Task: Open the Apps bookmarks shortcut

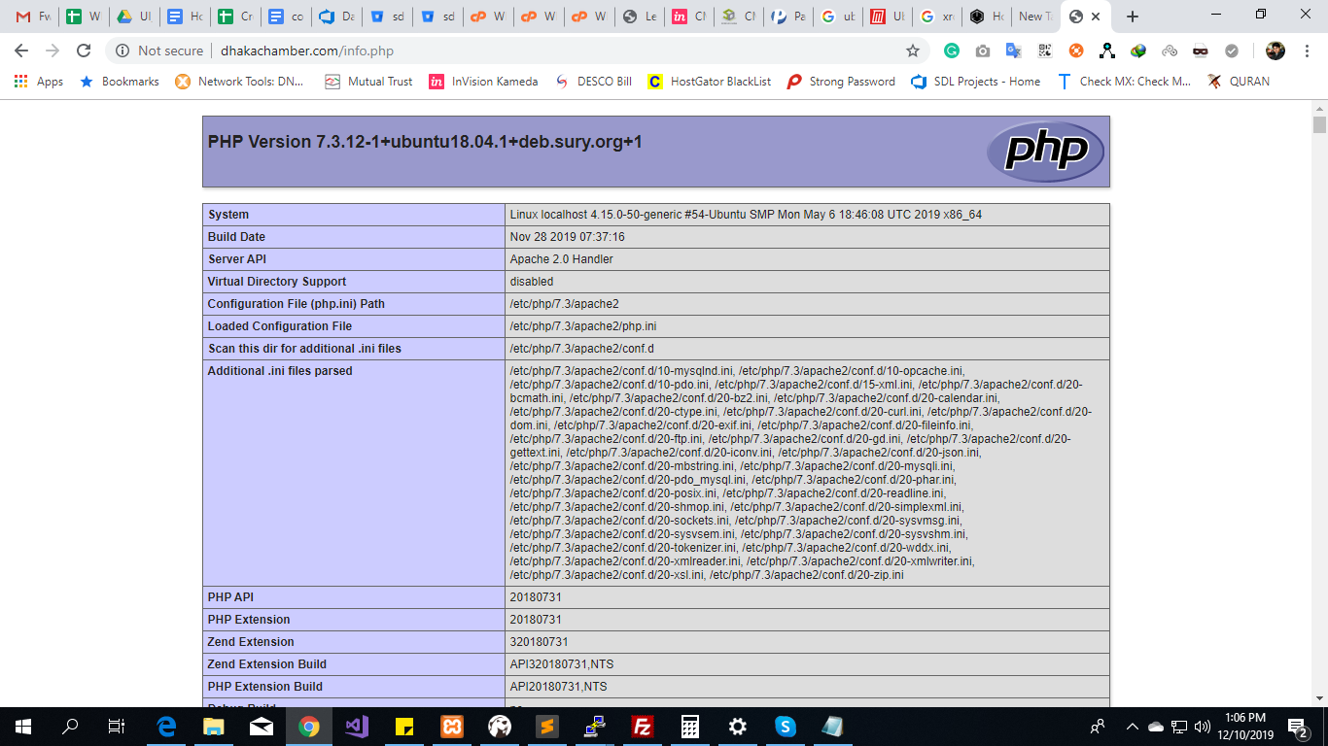Action: point(39,82)
